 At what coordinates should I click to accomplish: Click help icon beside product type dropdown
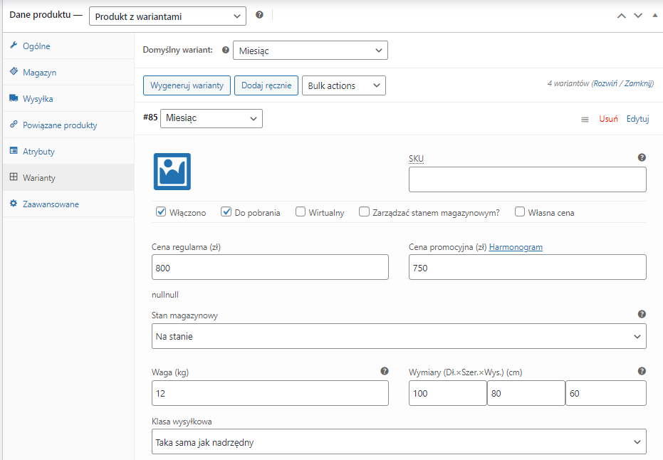[260, 15]
